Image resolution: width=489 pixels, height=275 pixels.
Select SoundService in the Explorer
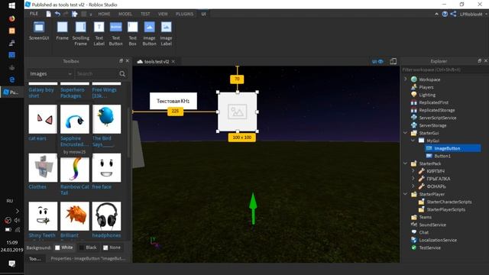pos(432,225)
